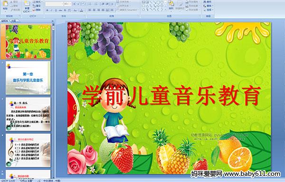Open the line spacing dropdown
This screenshot has width=285, height=182.
[x=112, y=4]
